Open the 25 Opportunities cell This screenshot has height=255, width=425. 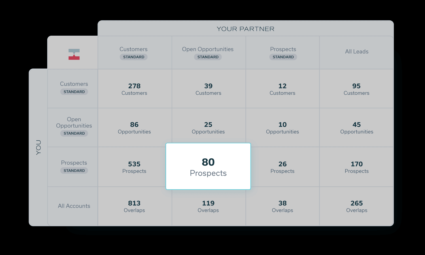(x=208, y=128)
